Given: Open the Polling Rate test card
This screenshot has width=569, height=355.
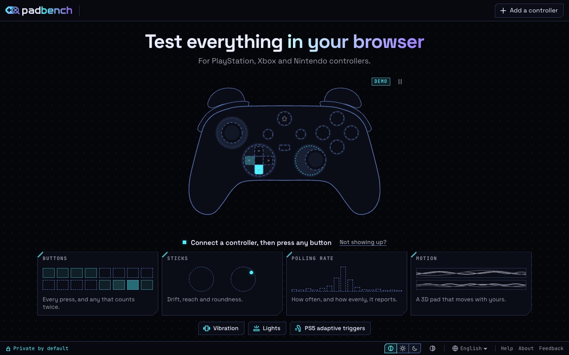Looking at the screenshot, I should coord(347,284).
